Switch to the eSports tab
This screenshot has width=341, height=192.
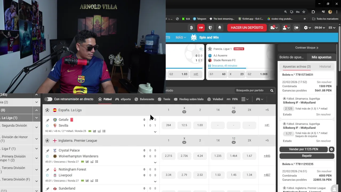123,99
